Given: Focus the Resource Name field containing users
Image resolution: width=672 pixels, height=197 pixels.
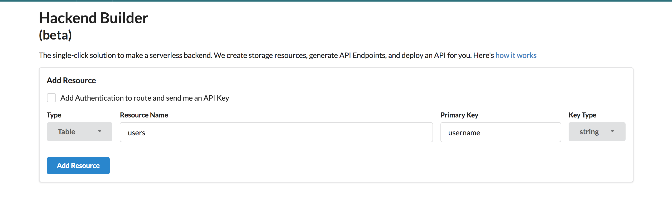Looking at the screenshot, I should pyautogui.click(x=276, y=132).
